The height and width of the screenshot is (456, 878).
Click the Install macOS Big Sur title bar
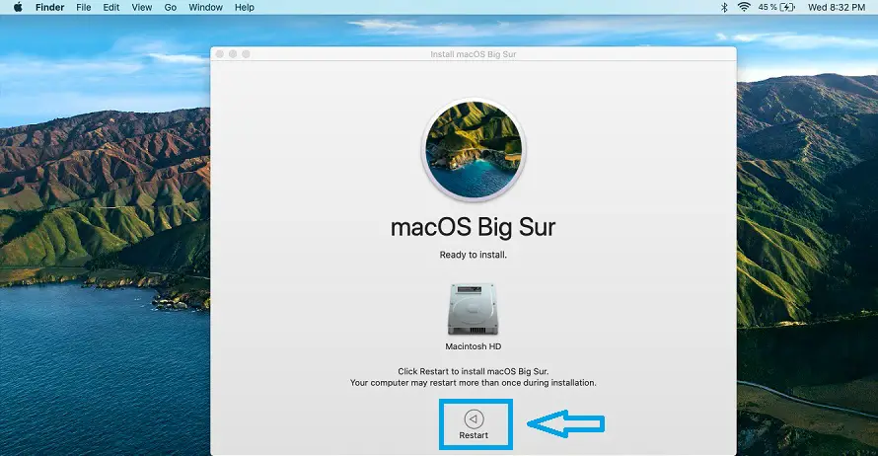[474, 53]
